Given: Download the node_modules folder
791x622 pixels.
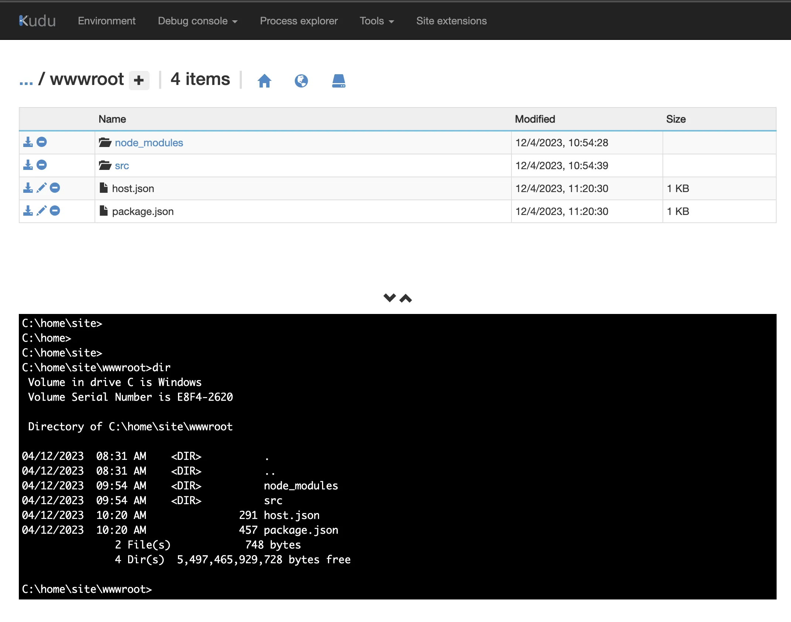Looking at the screenshot, I should (28, 142).
